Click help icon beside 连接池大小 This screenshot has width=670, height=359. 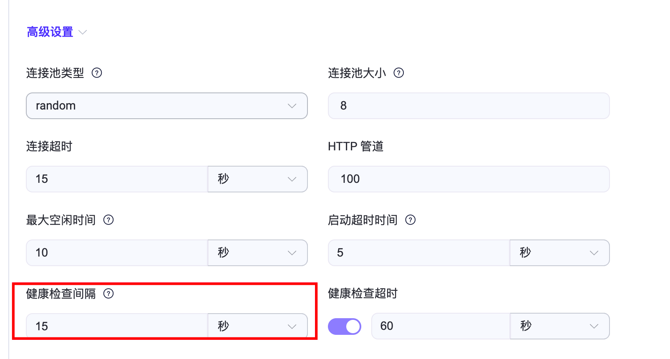399,73
